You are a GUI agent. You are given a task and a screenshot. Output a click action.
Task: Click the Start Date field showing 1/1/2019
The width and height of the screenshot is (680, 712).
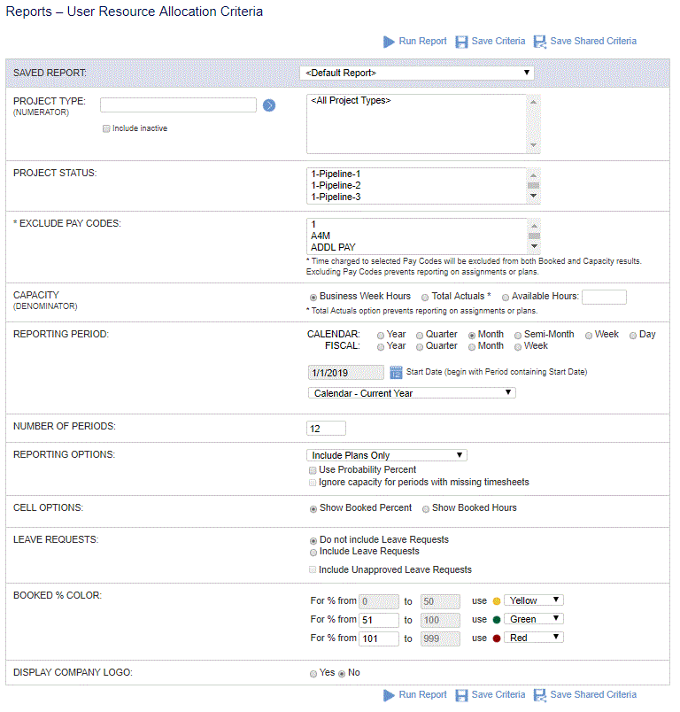coord(346,372)
